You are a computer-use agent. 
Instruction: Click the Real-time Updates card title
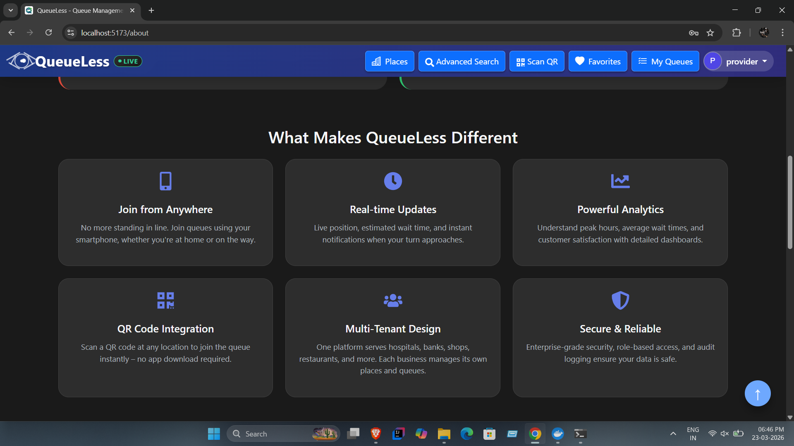click(x=393, y=209)
